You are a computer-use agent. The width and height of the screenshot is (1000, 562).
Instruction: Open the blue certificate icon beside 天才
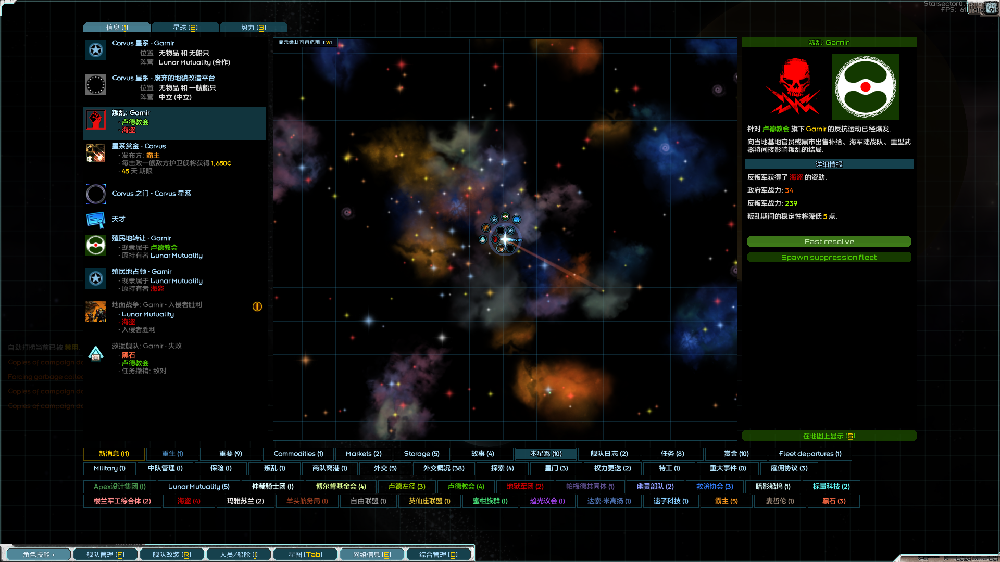pos(96,220)
